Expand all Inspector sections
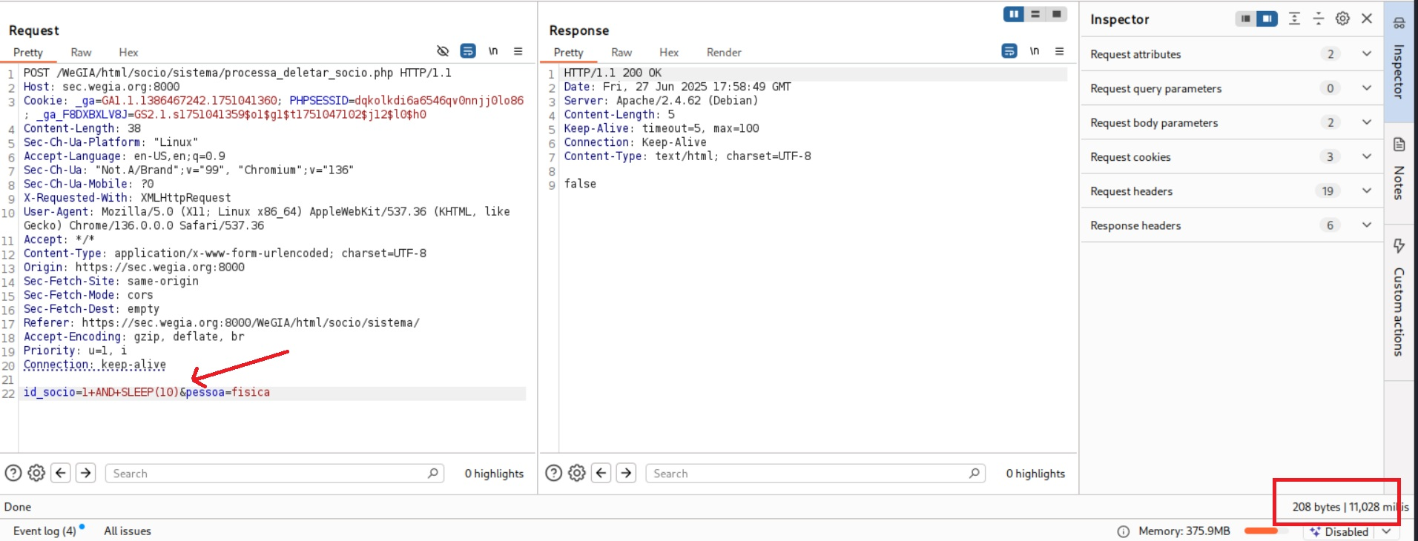 (1294, 19)
